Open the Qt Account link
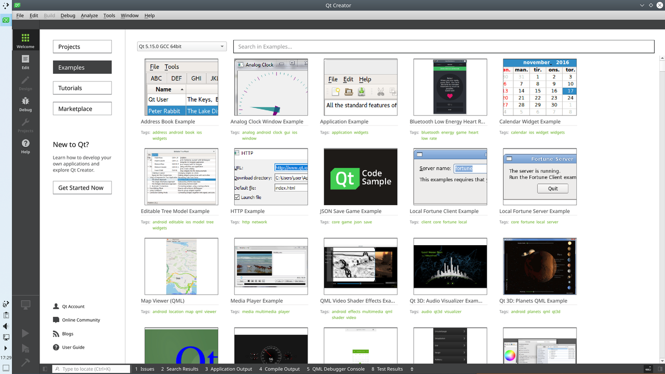The image size is (665, 374). click(x=73, y=306)
